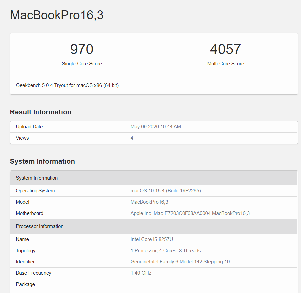301x293 pixels.
Task: Select the Intel Core i5-8257U processor name
Action: 153,239
